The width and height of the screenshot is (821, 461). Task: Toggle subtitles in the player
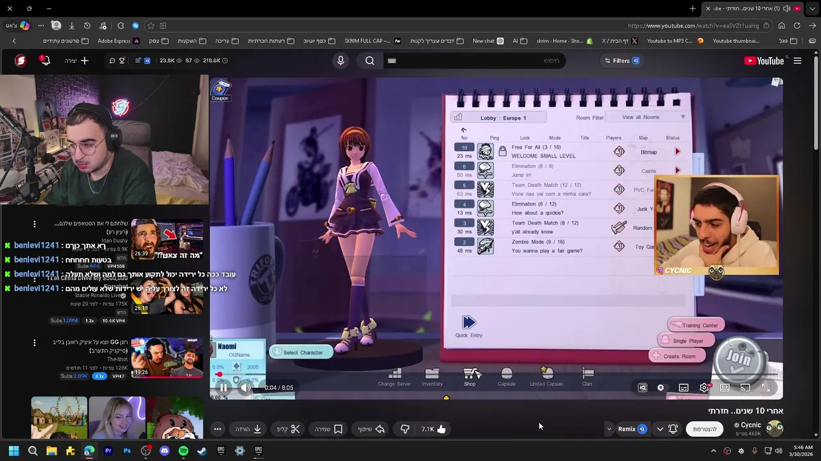(684, 387)
